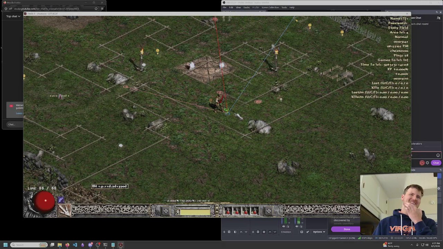This screenshot has width=443, height=249.
Task: Open the right mini-panel cross button
Action: [269, 211]
